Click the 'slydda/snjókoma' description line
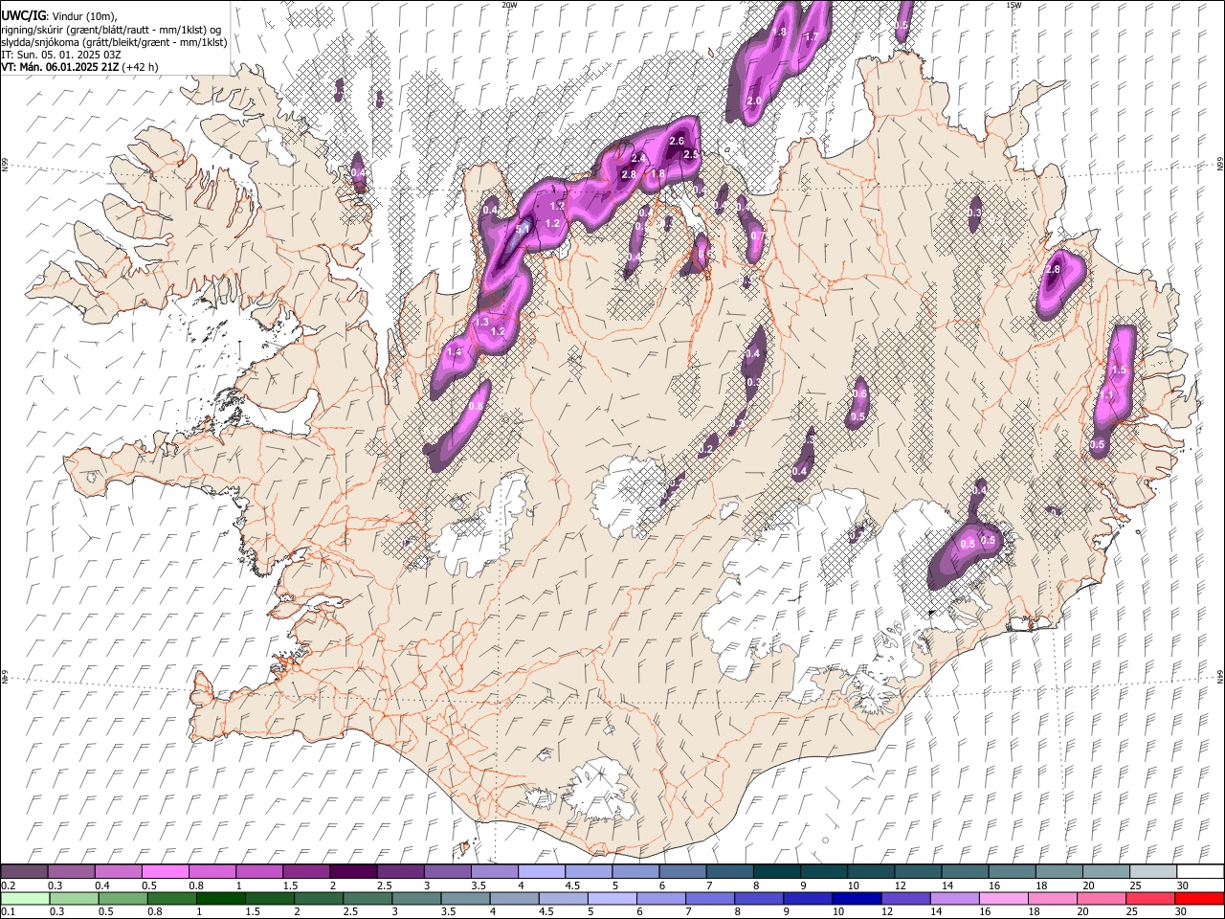This screenshot has height=919, width=1225. 114,42
